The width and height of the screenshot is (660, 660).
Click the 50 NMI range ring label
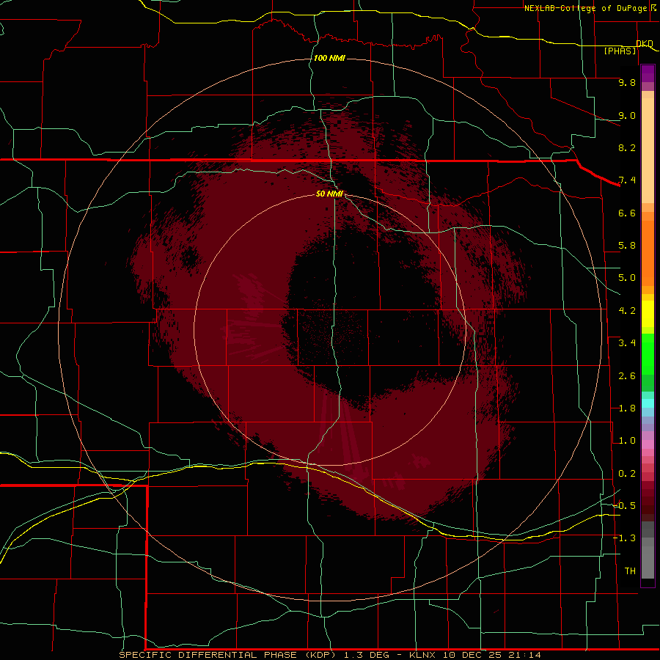coord(329,194)
